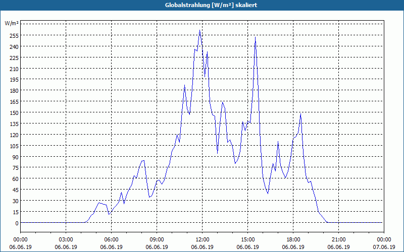Select the y-axis value 195
The image size is (404, 252).
[14, 80]
